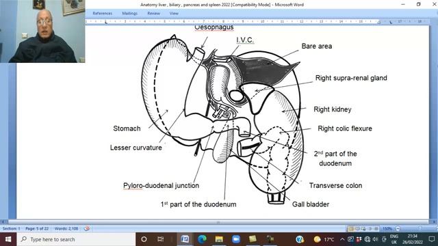Click the 'Stomach' label in diagram
Screen dimensions: 438x246
pyautogui.click(x=127, y=128)
